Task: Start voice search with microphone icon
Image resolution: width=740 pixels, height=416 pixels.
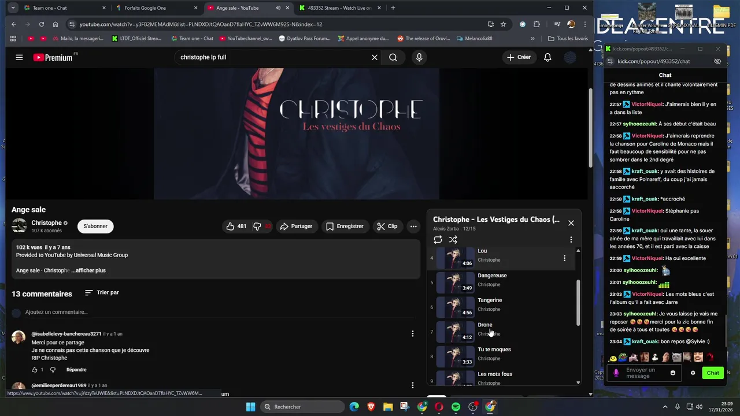Action: [419, 57]
